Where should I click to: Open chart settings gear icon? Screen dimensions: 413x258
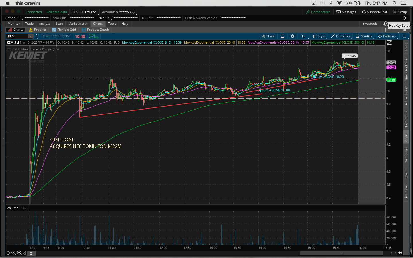[x=292, y=36]
